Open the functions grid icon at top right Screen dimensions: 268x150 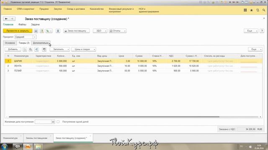(245, 10)
